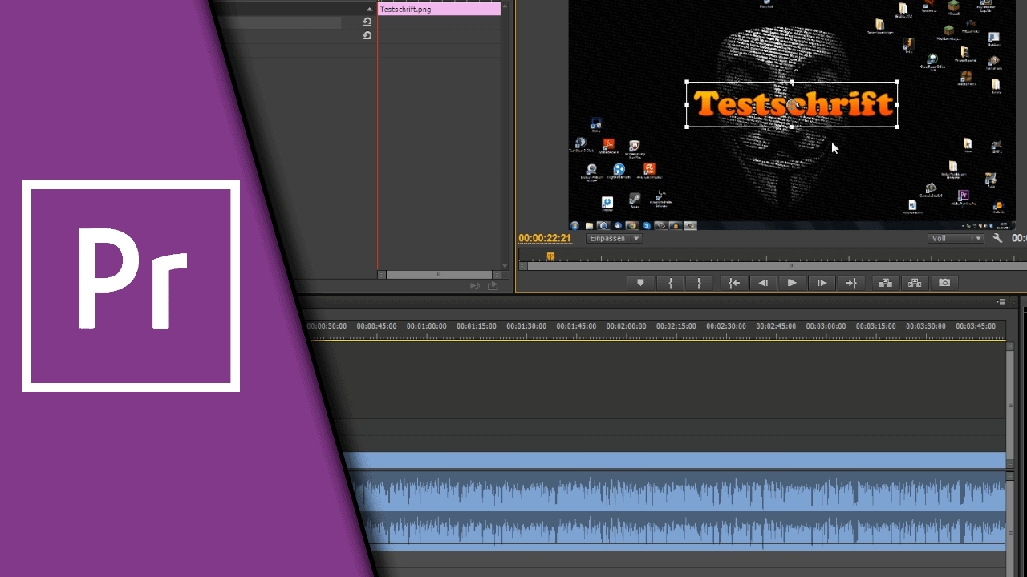Image resolution: width=1027 pixels, height=577 pixels.
Task: Open the timeline panel menu icon
Action: tap(1001, 301)
